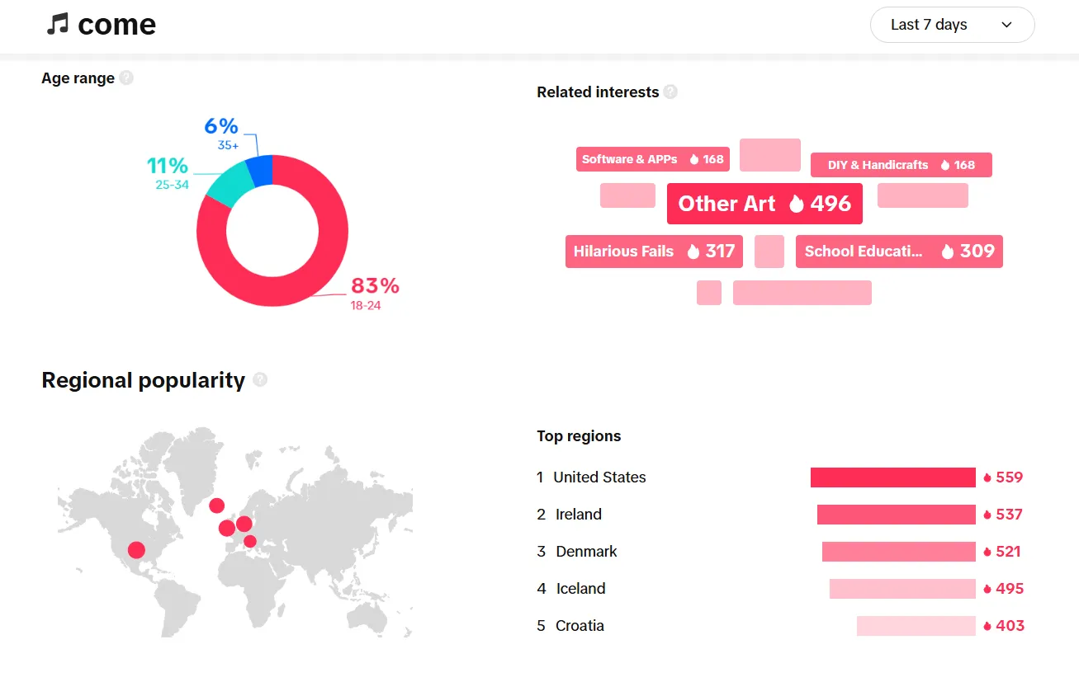Click the flame icon beside 559
This screenshot has width=1079, height=682.
pyautogui.click(x=987, y=477)
